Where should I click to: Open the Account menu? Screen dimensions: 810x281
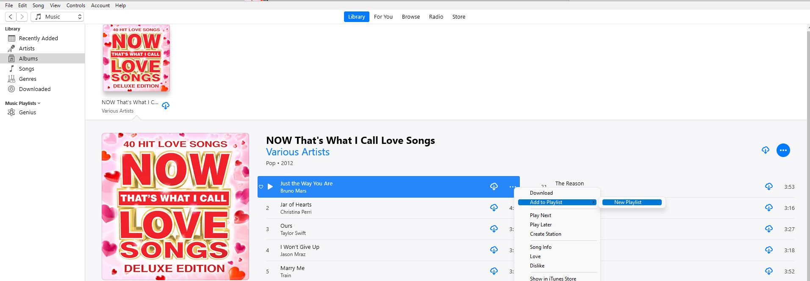coord(100,6)
